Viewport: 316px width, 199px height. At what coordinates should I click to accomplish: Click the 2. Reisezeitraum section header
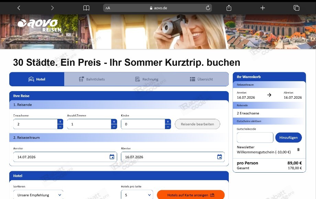click(119, 138)
